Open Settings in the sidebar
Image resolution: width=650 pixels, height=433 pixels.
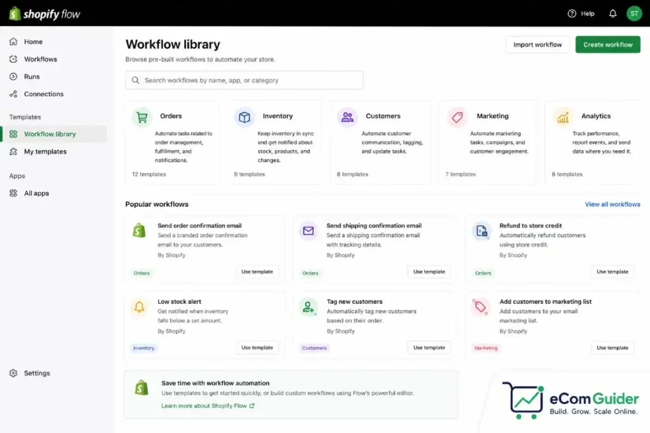pos(37,373)
